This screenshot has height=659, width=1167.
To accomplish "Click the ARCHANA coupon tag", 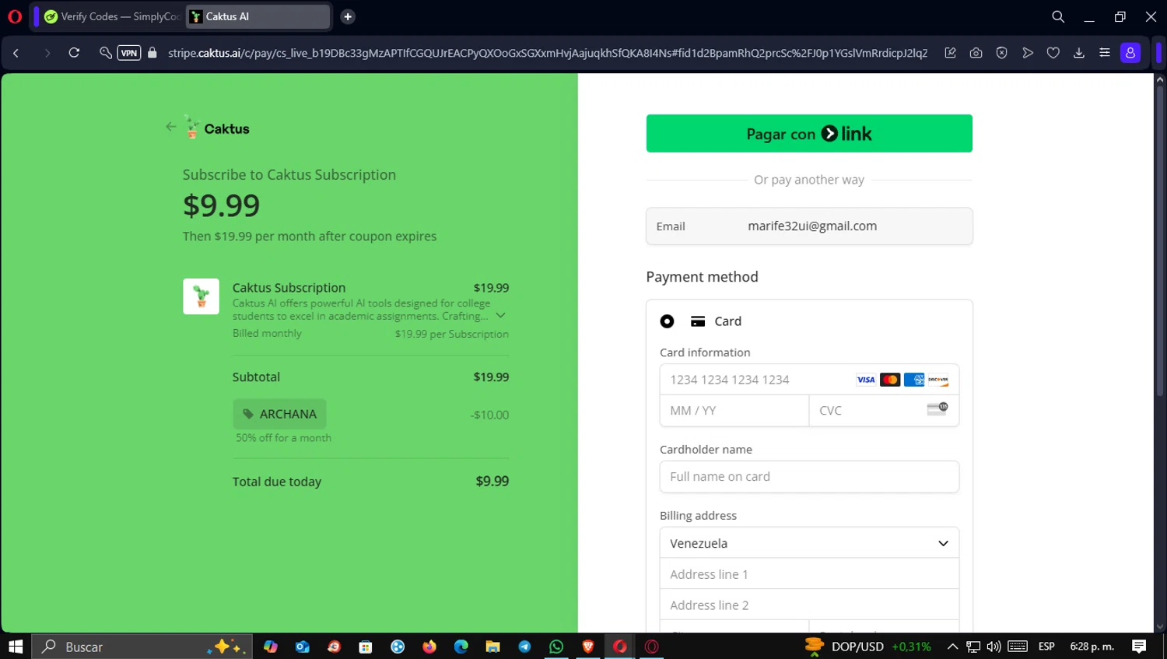I will tap(279, 414).
